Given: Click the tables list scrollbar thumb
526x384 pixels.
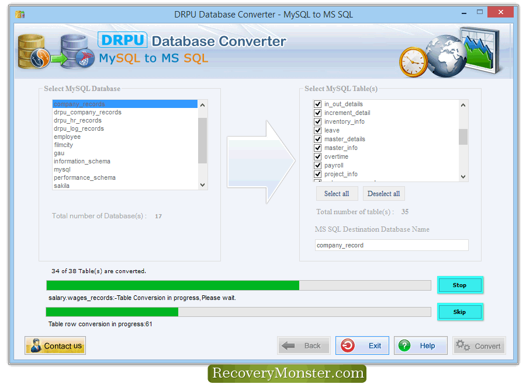Looking at the screenshot, I should click(463, 137).
